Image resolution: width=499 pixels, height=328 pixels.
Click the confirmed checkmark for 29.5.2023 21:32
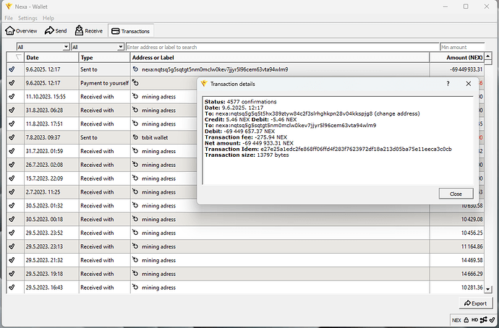[12, 260]
